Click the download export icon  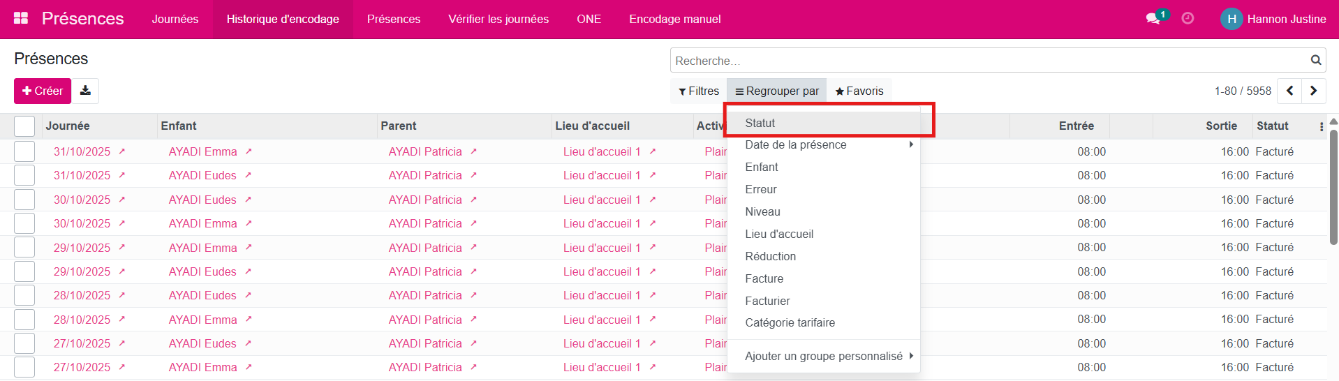click(x=85, y=91)
